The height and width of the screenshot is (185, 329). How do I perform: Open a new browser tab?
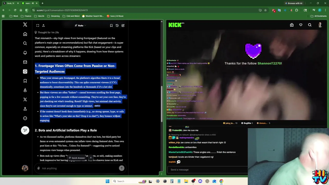(x=42, y=3)
